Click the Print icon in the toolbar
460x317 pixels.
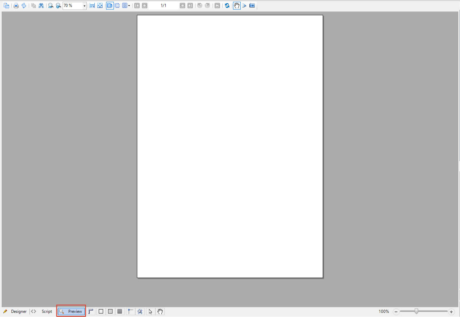click(16, 6)
